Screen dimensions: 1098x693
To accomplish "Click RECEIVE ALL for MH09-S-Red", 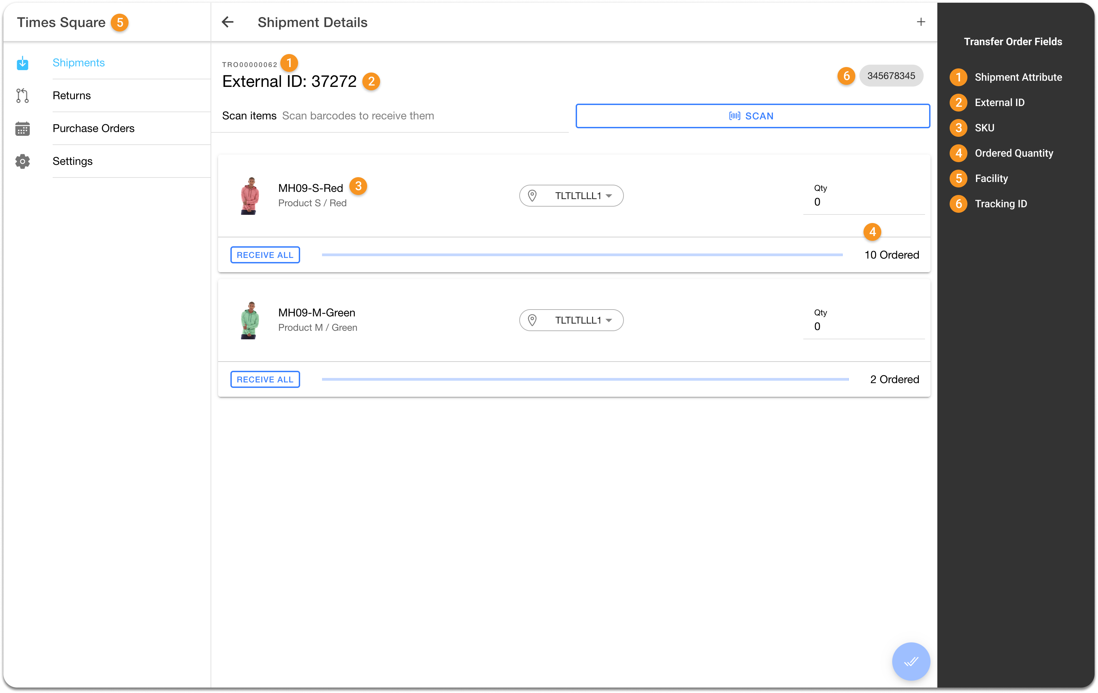I will click(x=265, y=255).
